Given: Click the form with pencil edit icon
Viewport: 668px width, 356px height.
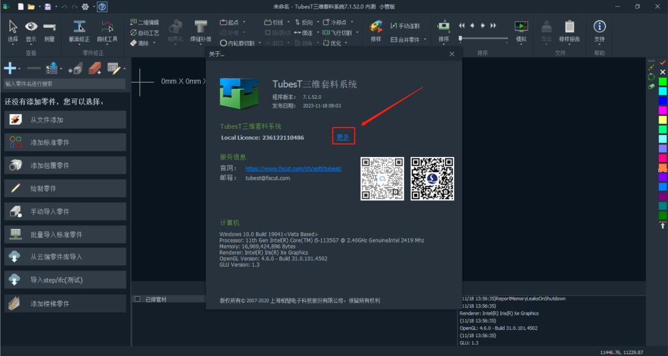Looking at the screenshot, I should pos(113,68).
